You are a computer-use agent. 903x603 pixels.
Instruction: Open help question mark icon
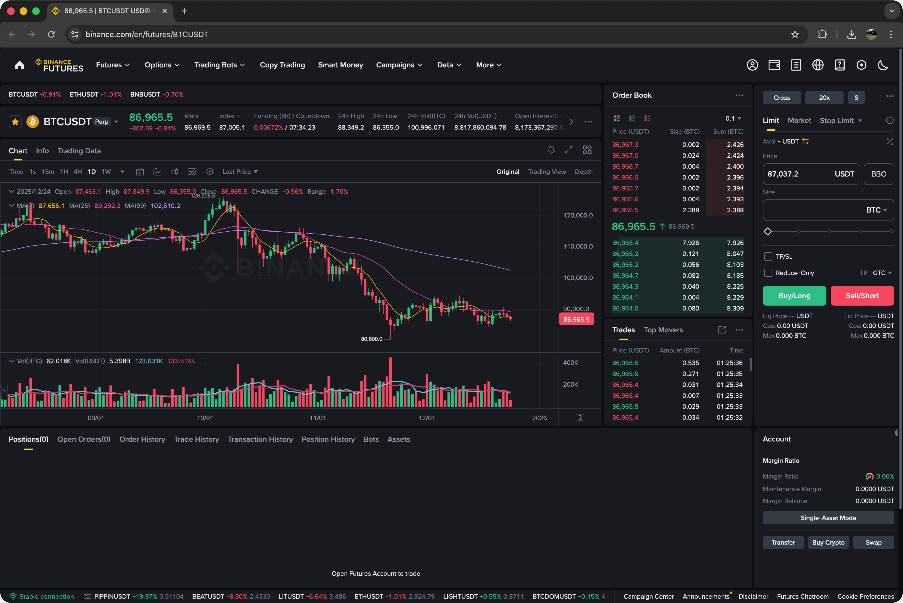(839, 65)
